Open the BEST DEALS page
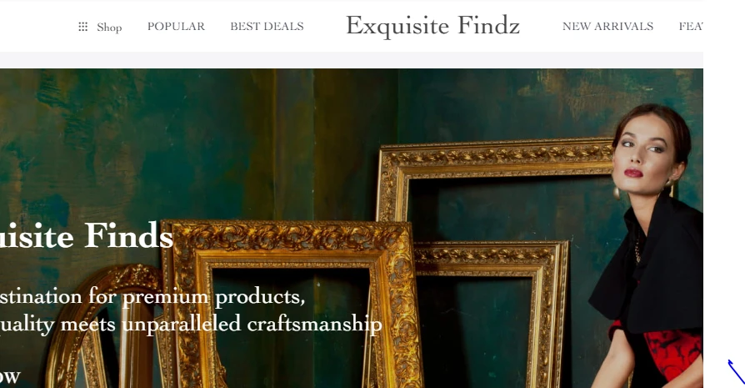Screen dimensions: 745x388 (267, 27)
